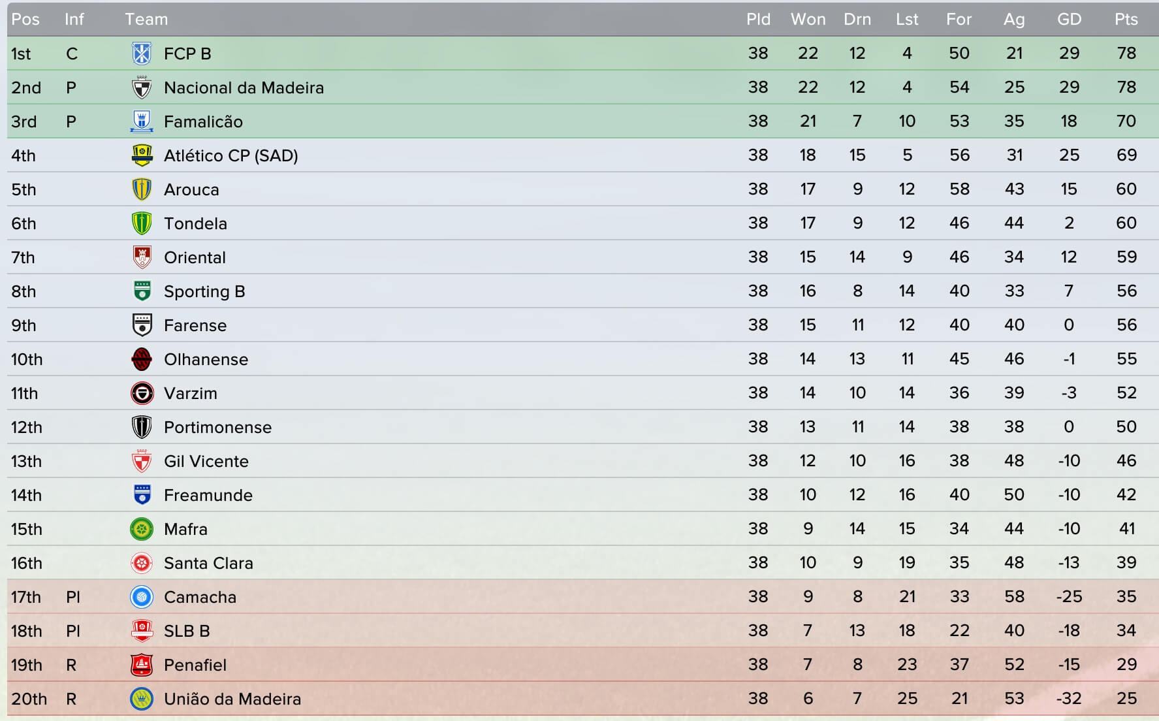
Task: Click the Atlético CP (SAD) badge icon
Action: (x=142, y=155)
